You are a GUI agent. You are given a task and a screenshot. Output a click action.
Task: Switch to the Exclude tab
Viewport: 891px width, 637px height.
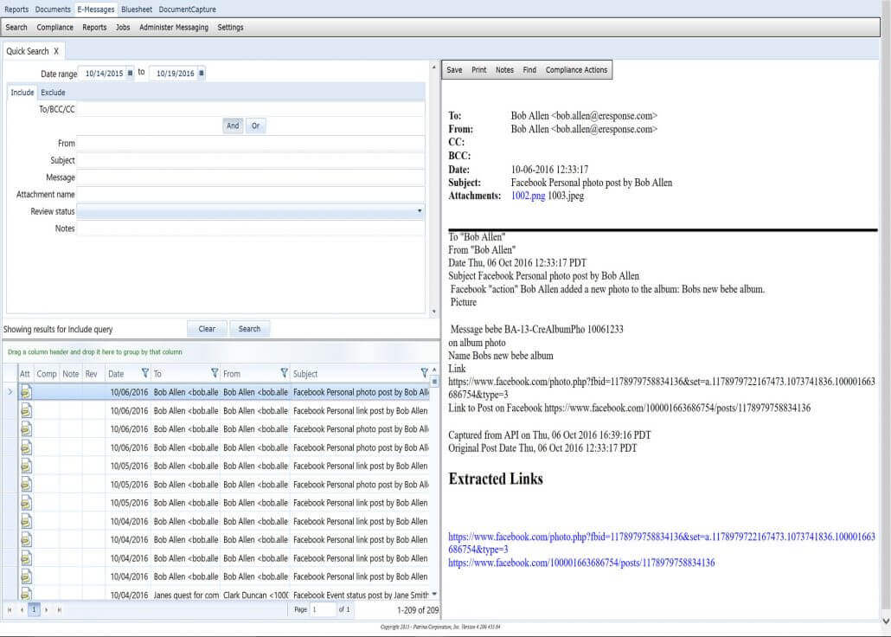coord(53,92)
